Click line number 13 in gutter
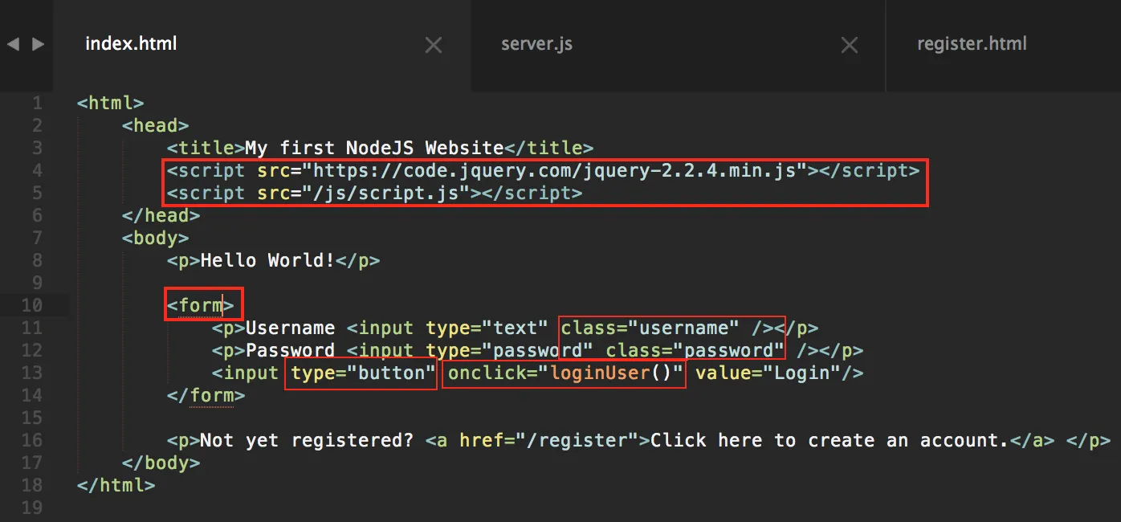 coord(32,373)
